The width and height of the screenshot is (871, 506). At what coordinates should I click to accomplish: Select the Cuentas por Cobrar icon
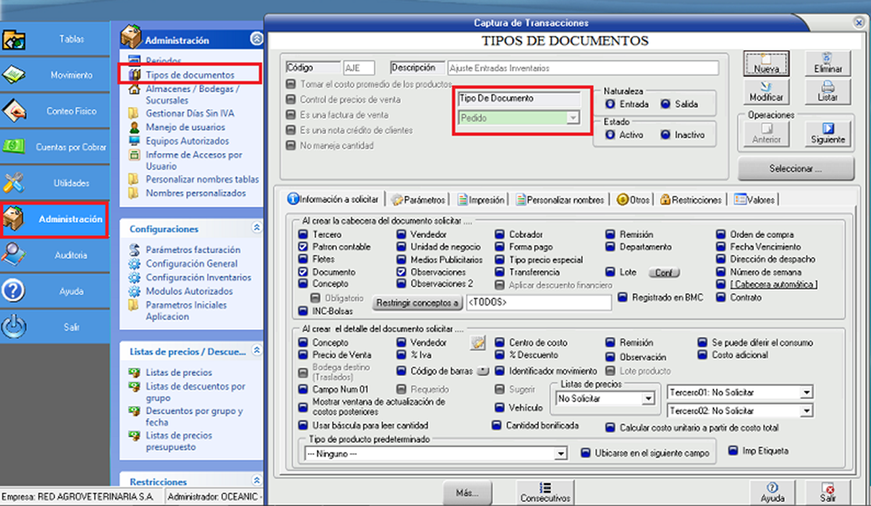tap(14, 147)
